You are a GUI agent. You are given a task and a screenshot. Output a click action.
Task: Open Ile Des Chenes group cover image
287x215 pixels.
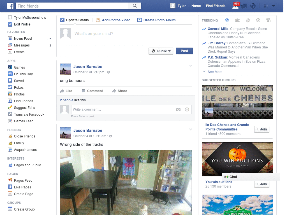(x=237, y=102)
